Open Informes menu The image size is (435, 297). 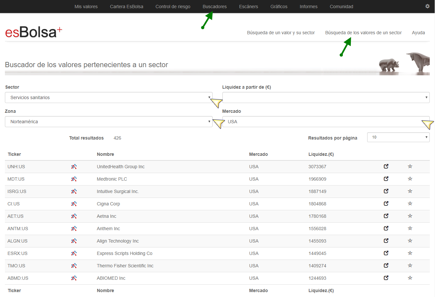click(x=308, y=7)
